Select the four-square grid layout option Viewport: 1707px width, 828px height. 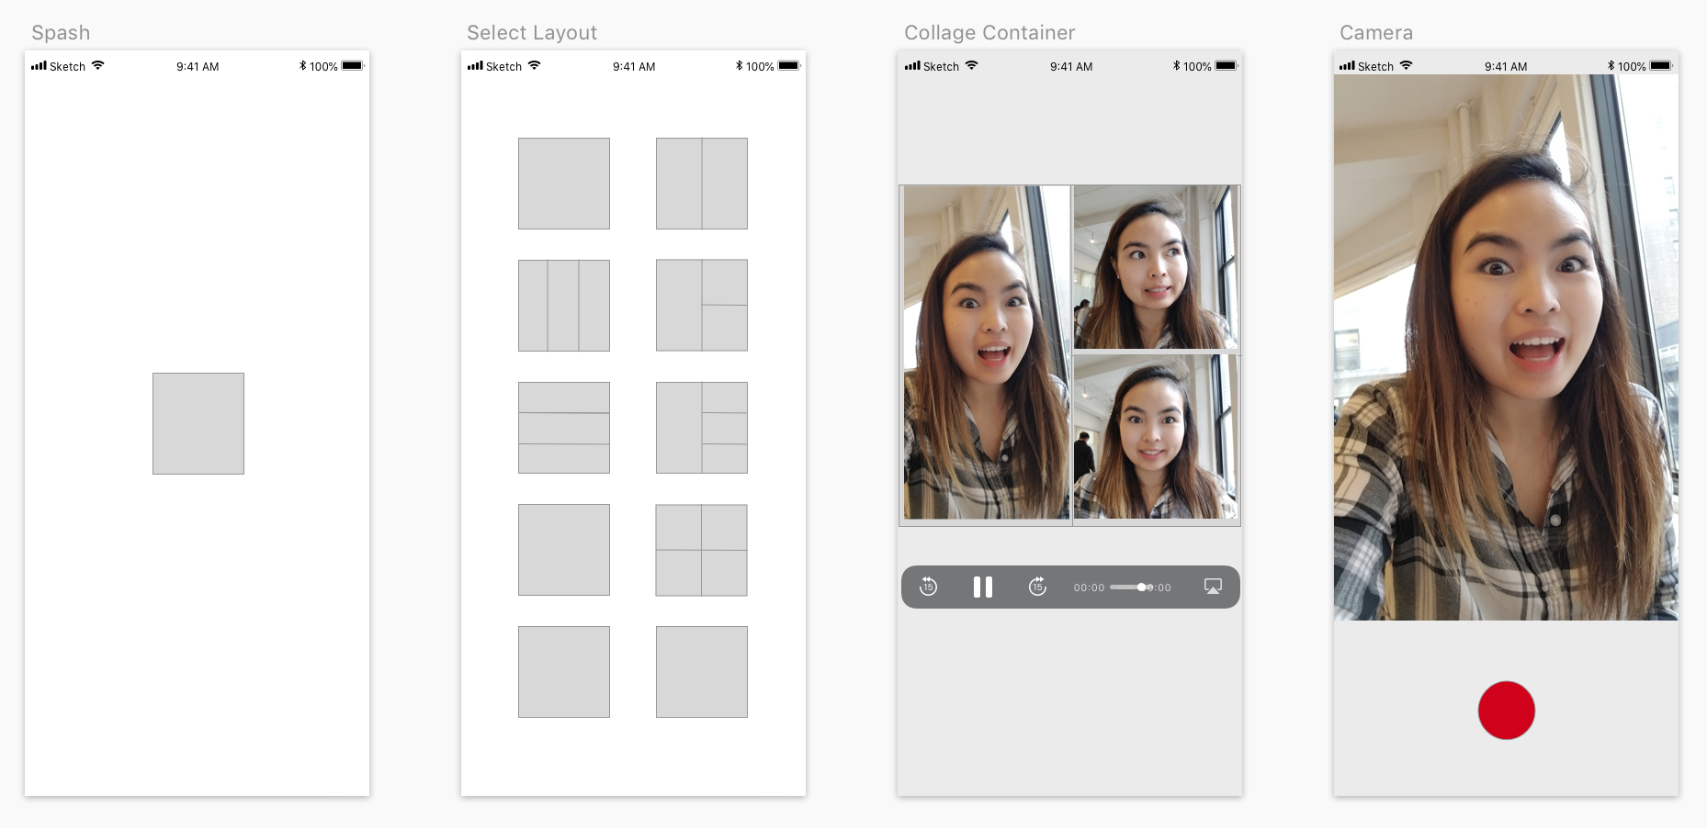[701, 549]
